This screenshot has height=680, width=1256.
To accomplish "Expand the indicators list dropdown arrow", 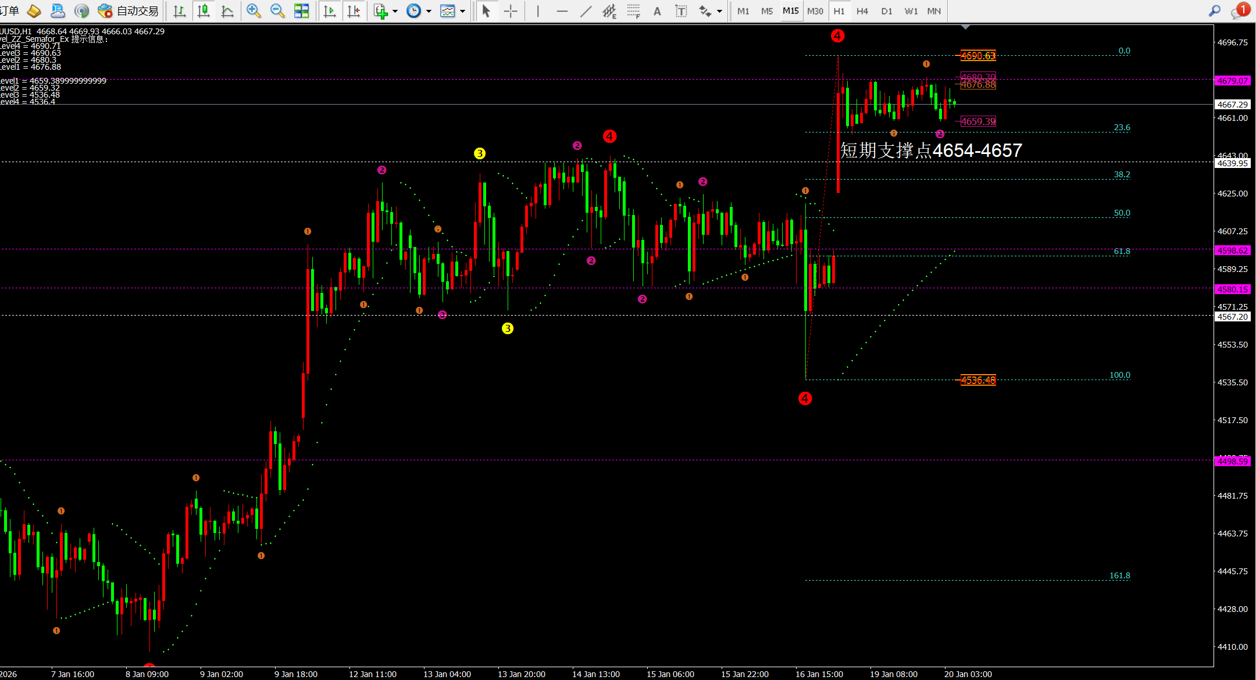I will tap(395, 11).
